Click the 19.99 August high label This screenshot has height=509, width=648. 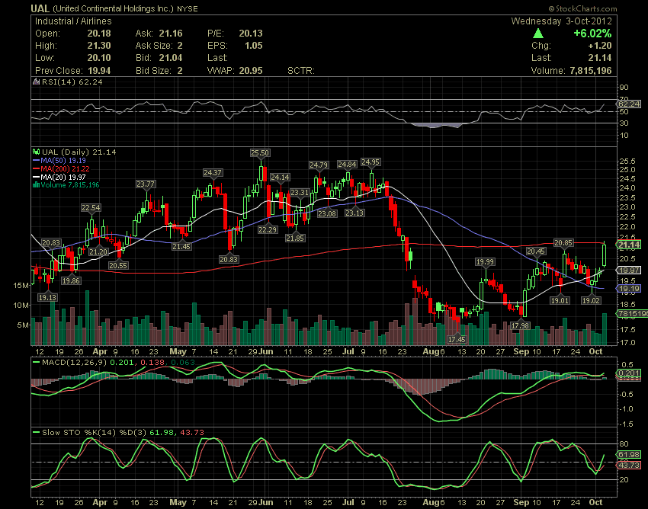(485, 262)
